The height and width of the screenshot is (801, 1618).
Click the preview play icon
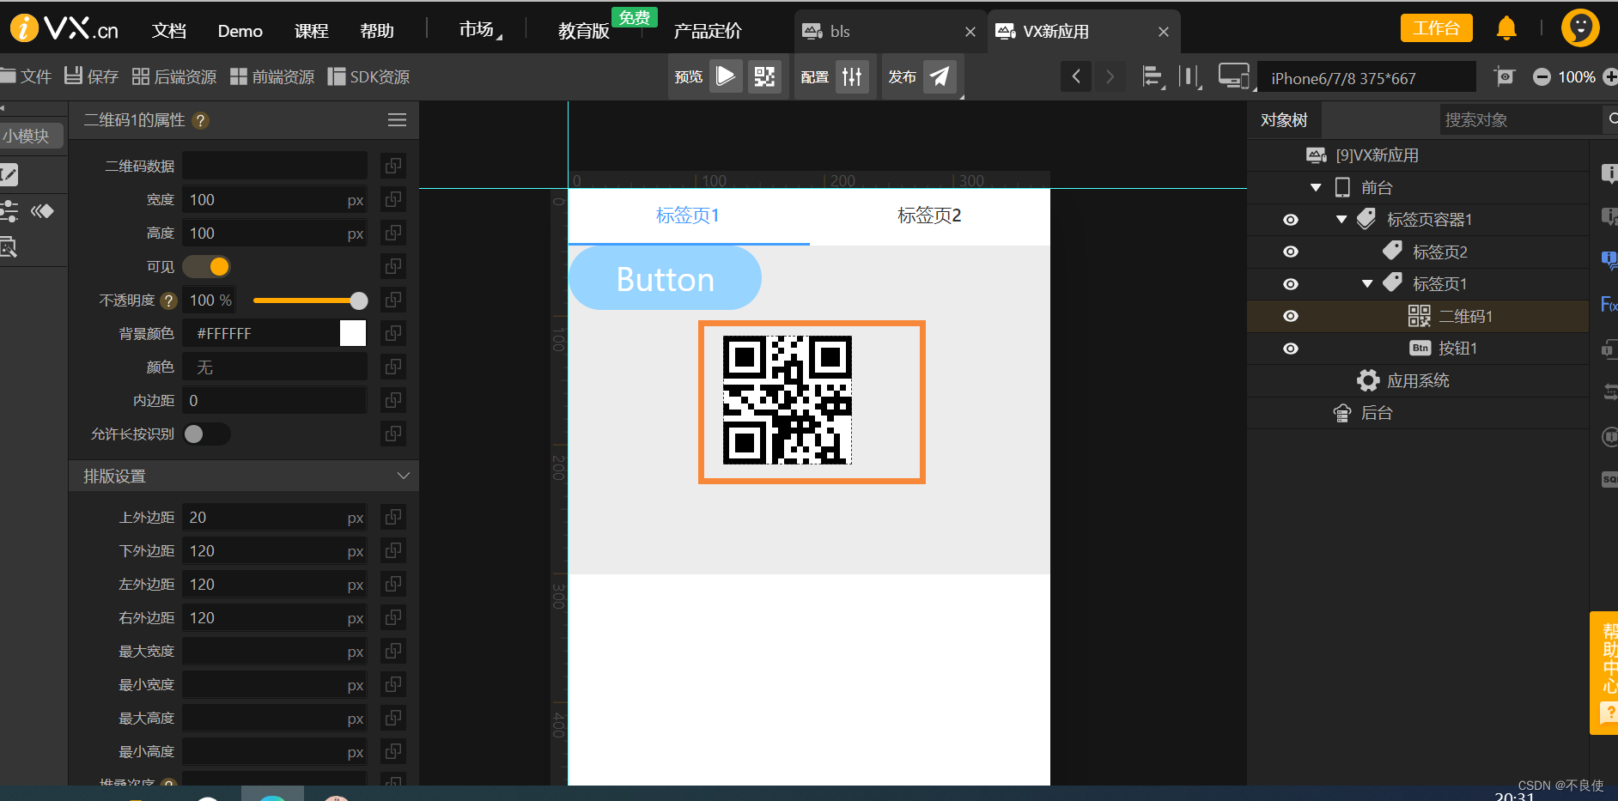point(726,76)
